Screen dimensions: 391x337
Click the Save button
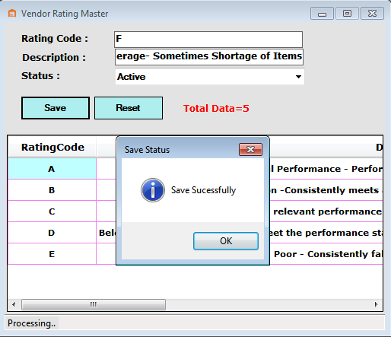point(56,108)
